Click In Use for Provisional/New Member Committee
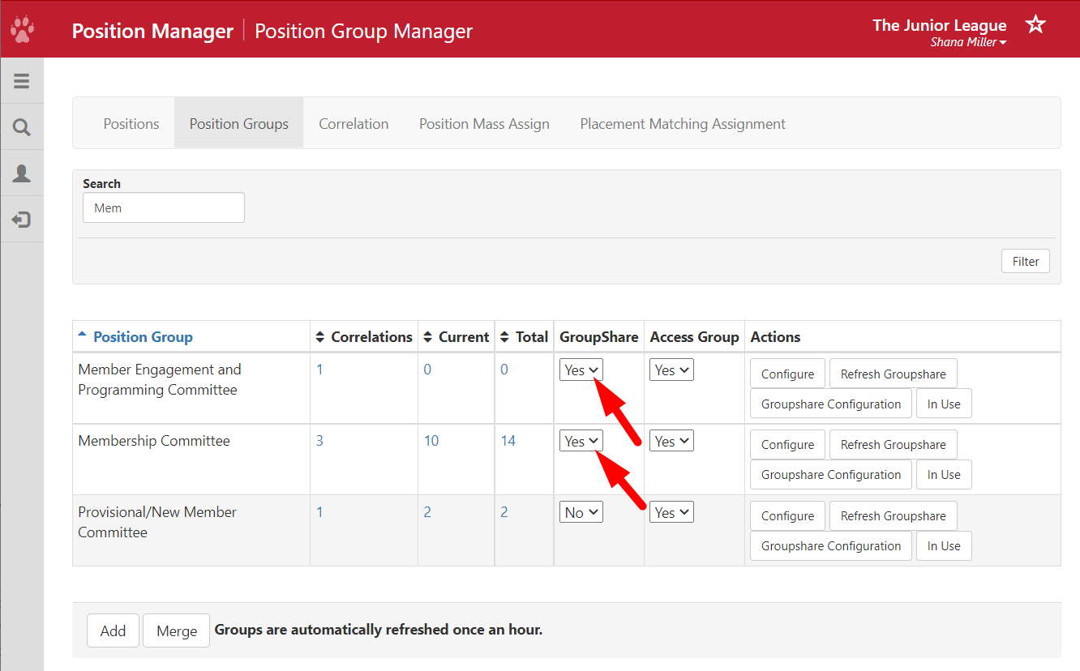 (944, 545)
